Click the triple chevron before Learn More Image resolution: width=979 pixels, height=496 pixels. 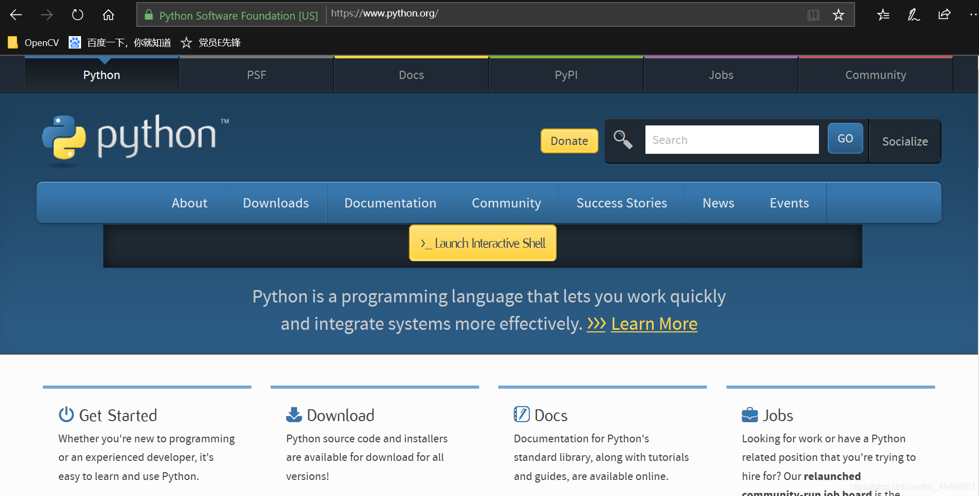596,324
